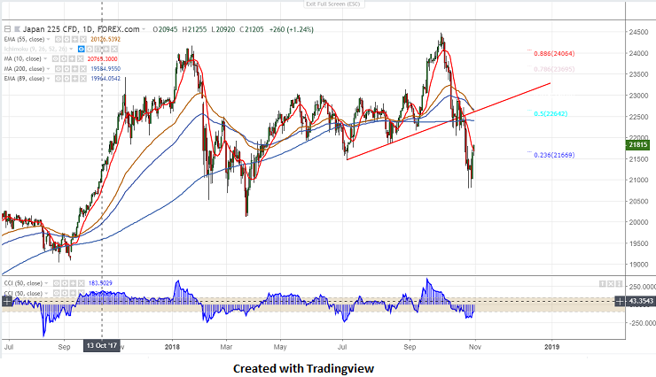The image size is (656, 377).
Task: Select the 0.236(21669) Fibonacci label
Action: click(554, 155)
